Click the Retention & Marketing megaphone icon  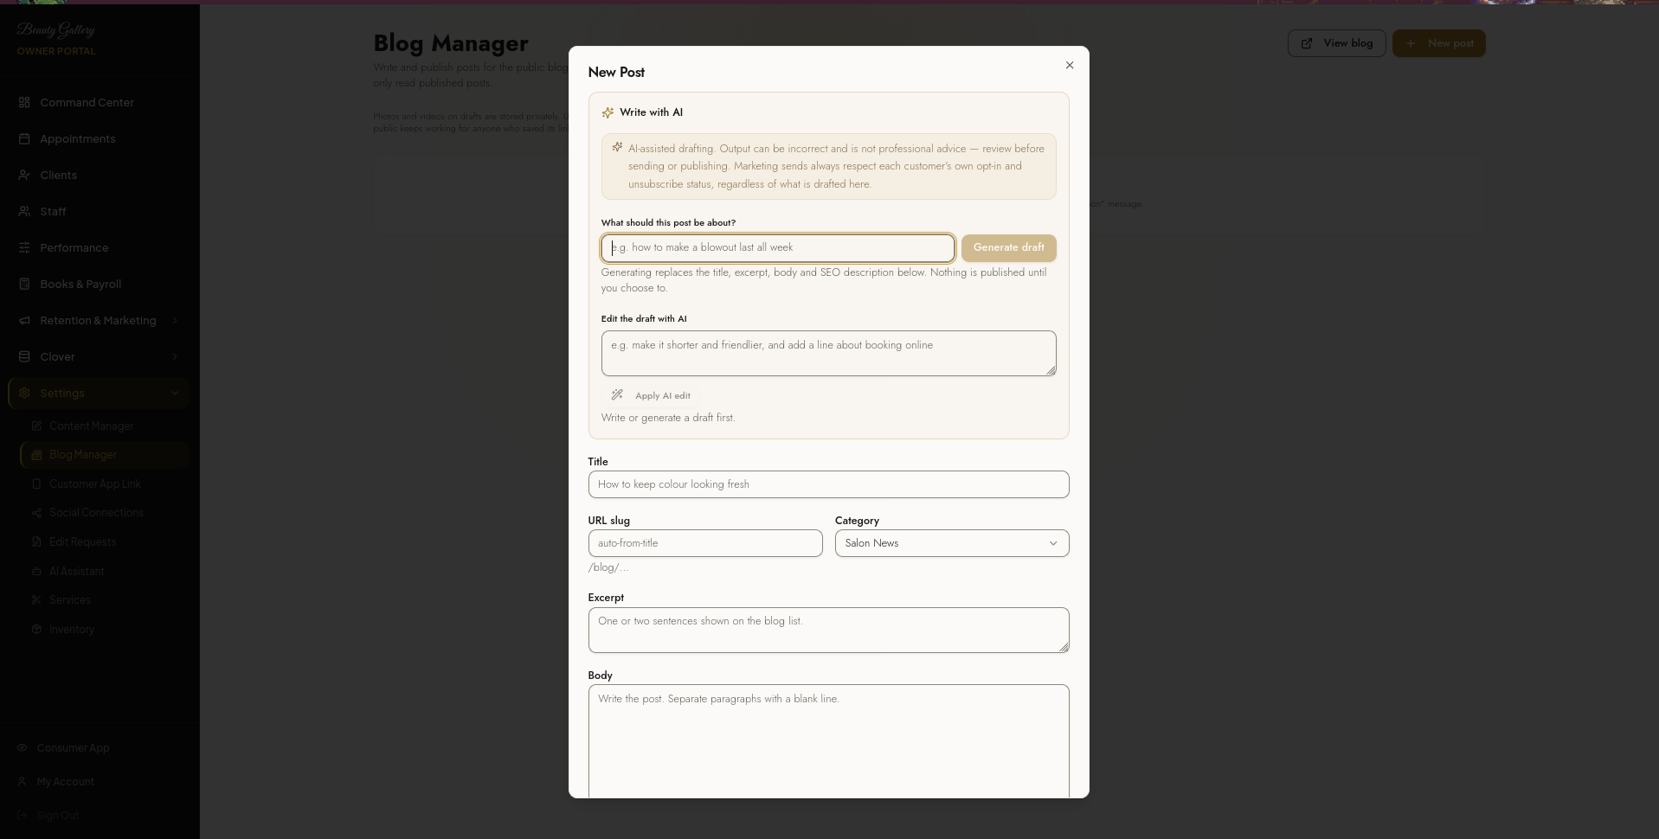24,320
